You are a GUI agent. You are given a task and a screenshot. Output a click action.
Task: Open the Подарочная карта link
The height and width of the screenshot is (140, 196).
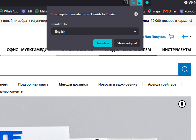tap(33, 85)
